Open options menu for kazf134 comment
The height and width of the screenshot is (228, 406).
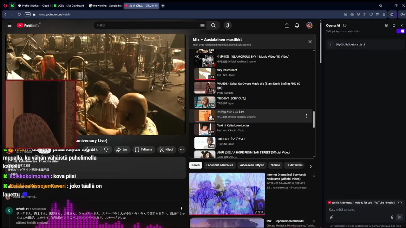pos(181,209)
